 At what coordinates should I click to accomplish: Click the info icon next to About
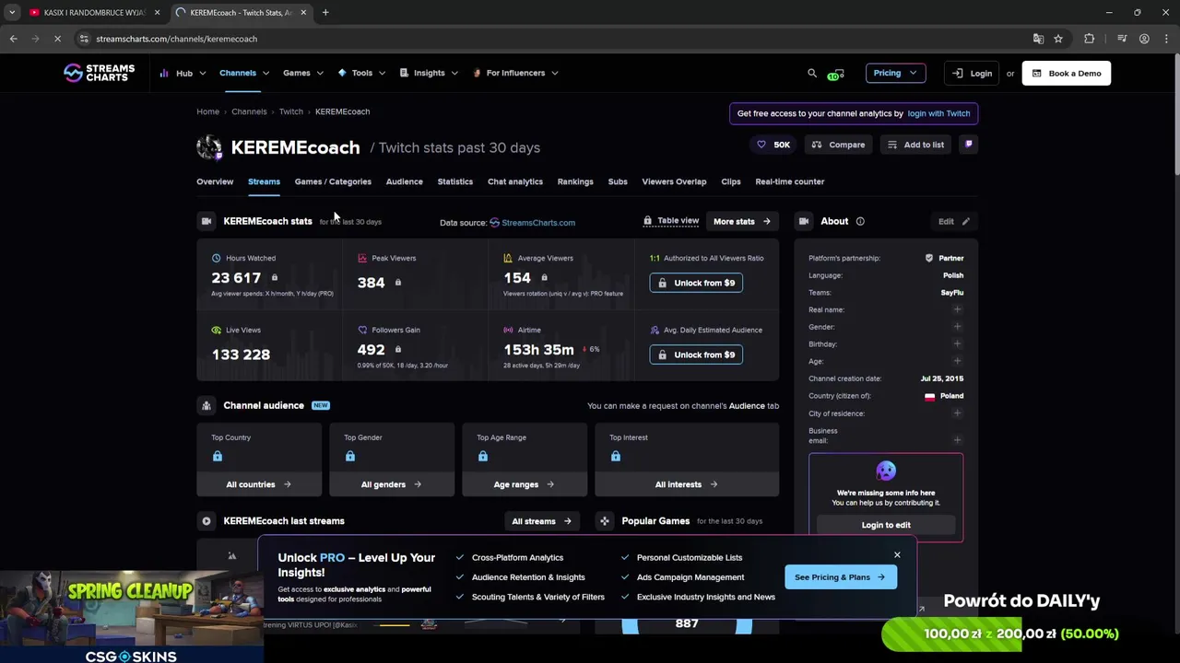point(860,221)
